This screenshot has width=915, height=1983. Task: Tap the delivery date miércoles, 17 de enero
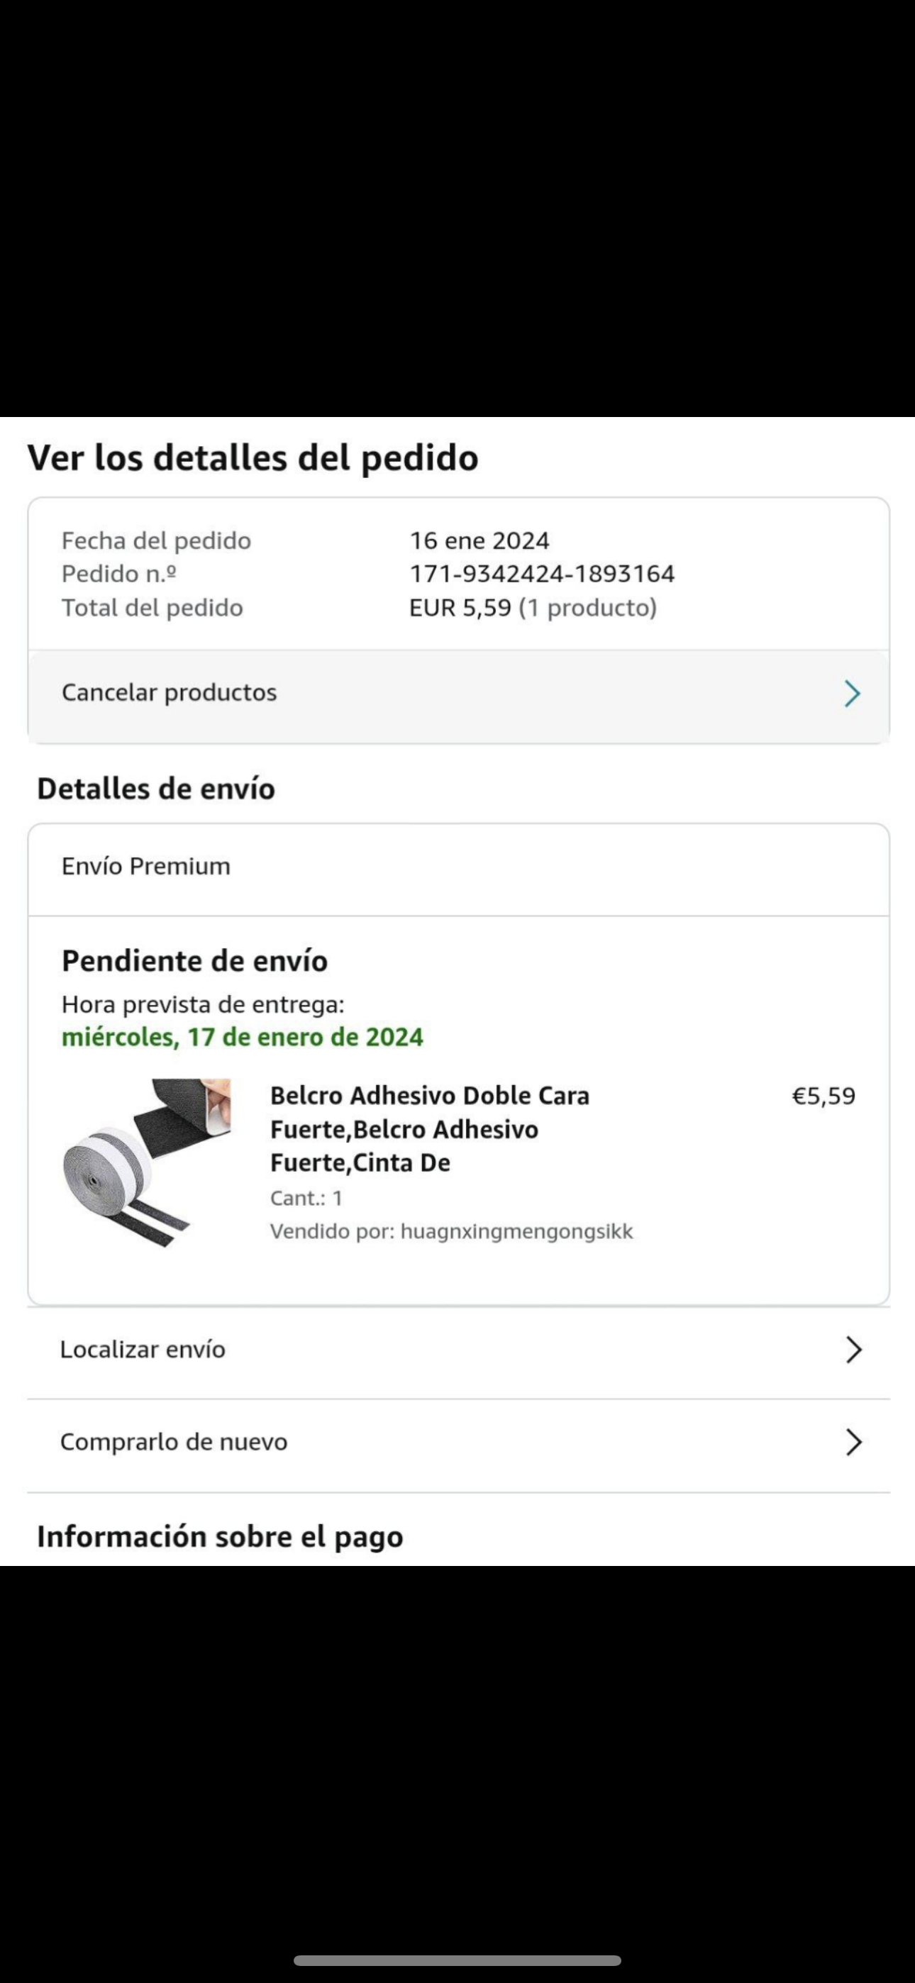(243, 1037)
